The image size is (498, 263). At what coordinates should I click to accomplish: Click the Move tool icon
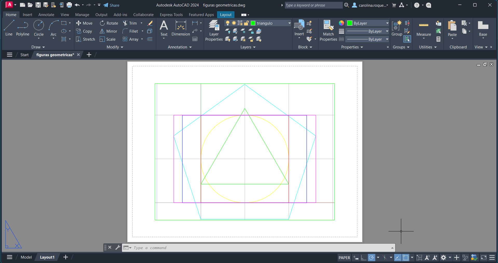(x=79, y=23)
